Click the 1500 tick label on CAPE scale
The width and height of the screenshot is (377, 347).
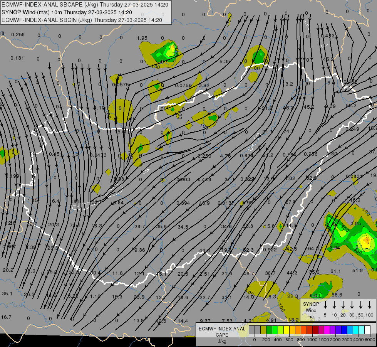tap(324, 340)
